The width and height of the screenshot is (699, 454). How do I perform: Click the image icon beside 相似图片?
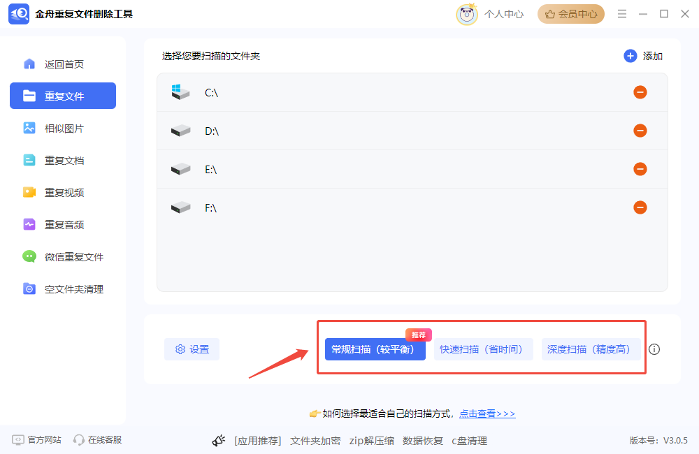(29, 128)
